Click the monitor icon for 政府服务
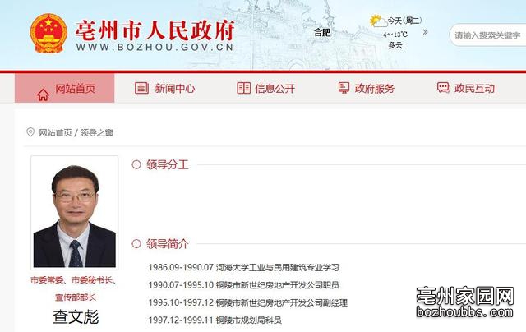 [344, 88]
